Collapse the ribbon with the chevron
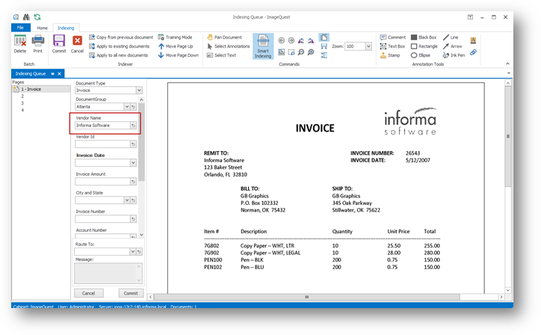 [x=507, y=64]
